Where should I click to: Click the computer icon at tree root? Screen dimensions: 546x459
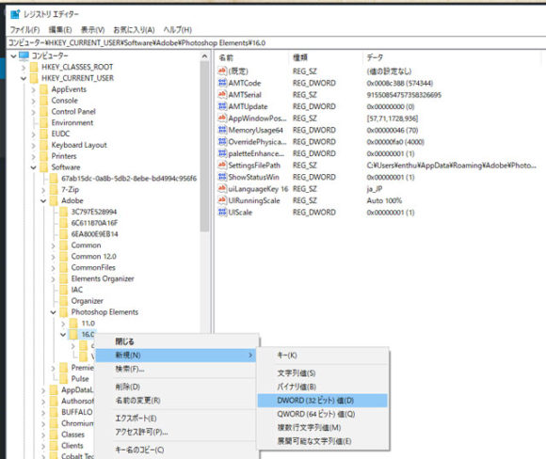tap(24, 55)
